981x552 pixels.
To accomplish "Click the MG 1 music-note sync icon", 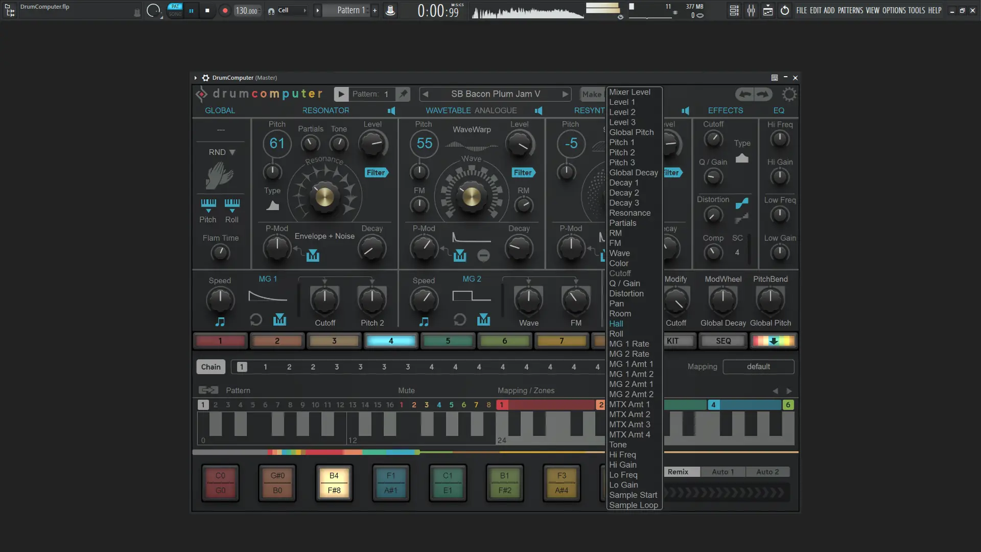I will click(x=220, y=321).
